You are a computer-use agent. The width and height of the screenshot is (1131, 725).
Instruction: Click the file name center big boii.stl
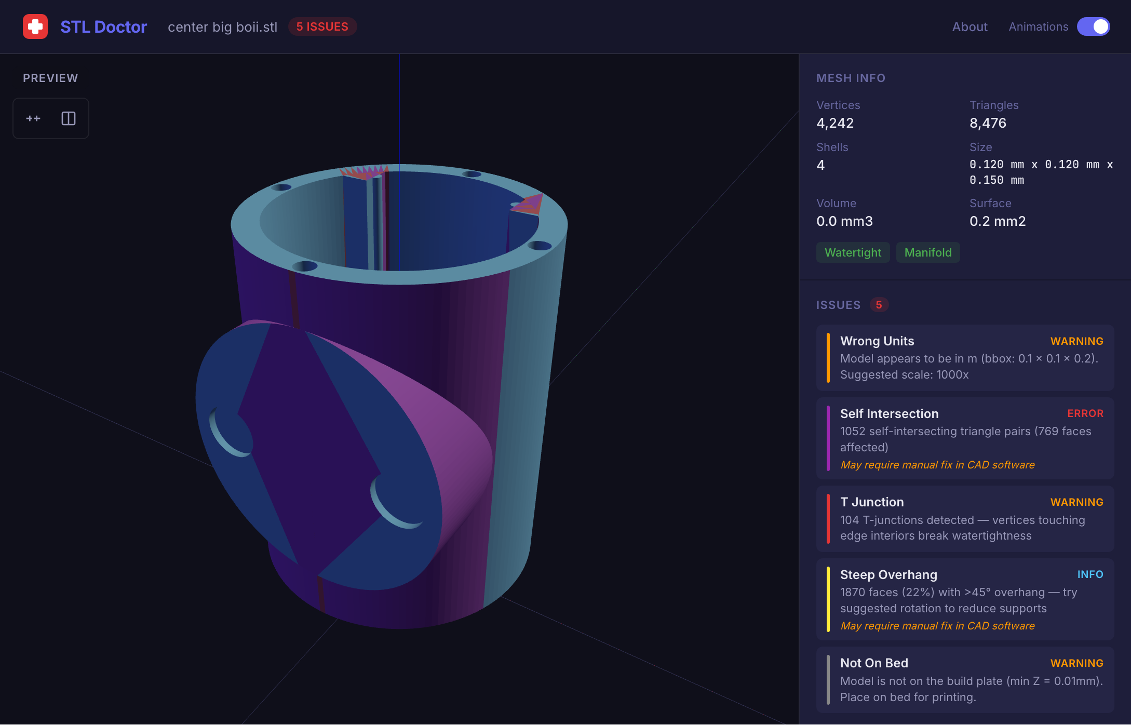click(222, 26)
